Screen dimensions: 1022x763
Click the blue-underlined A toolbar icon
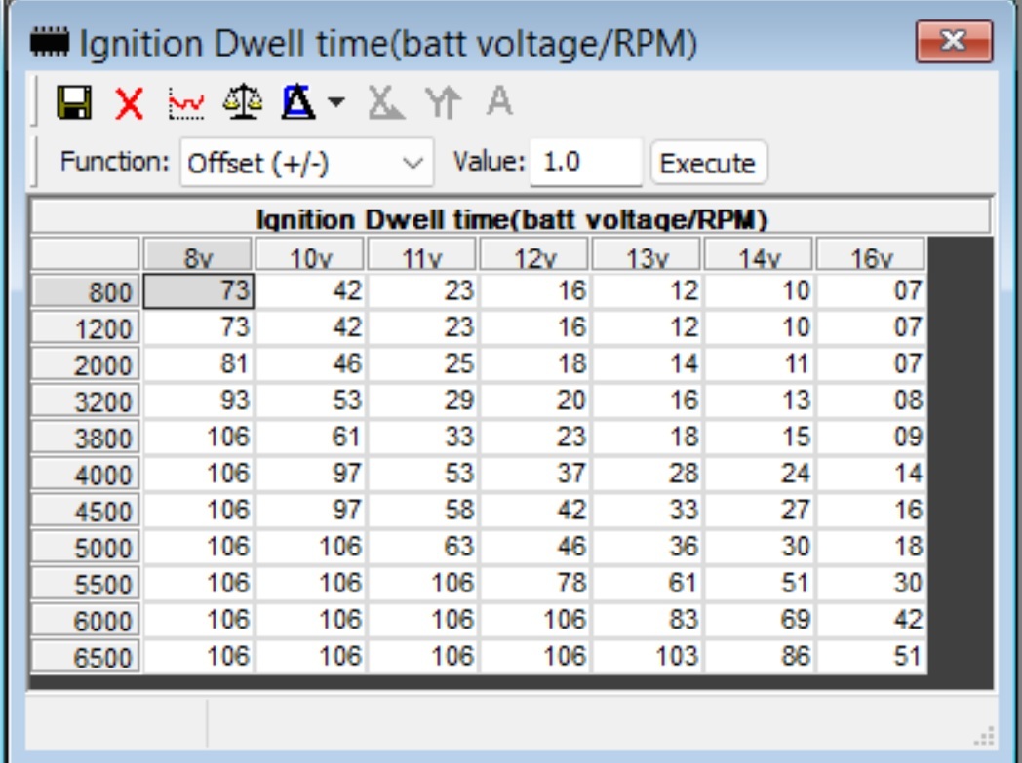tap(296, 102)
